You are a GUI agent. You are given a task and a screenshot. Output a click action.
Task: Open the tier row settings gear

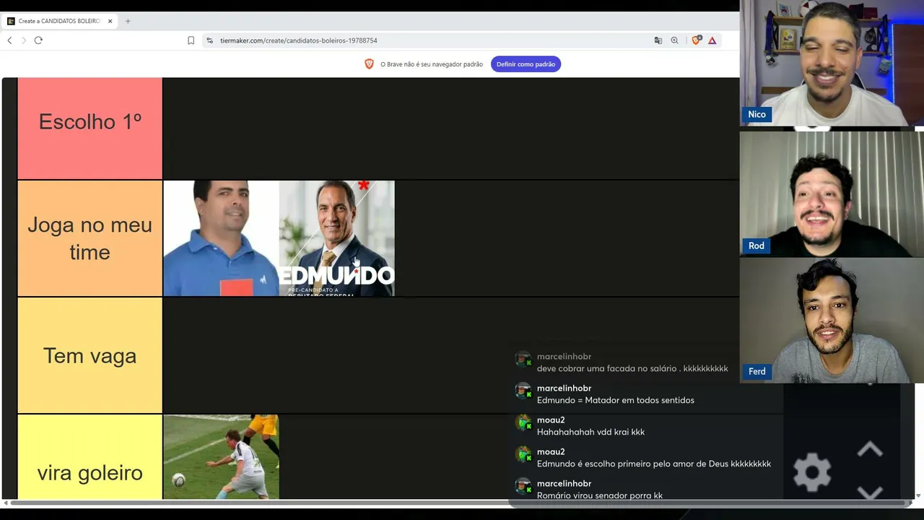pos(812,472)
